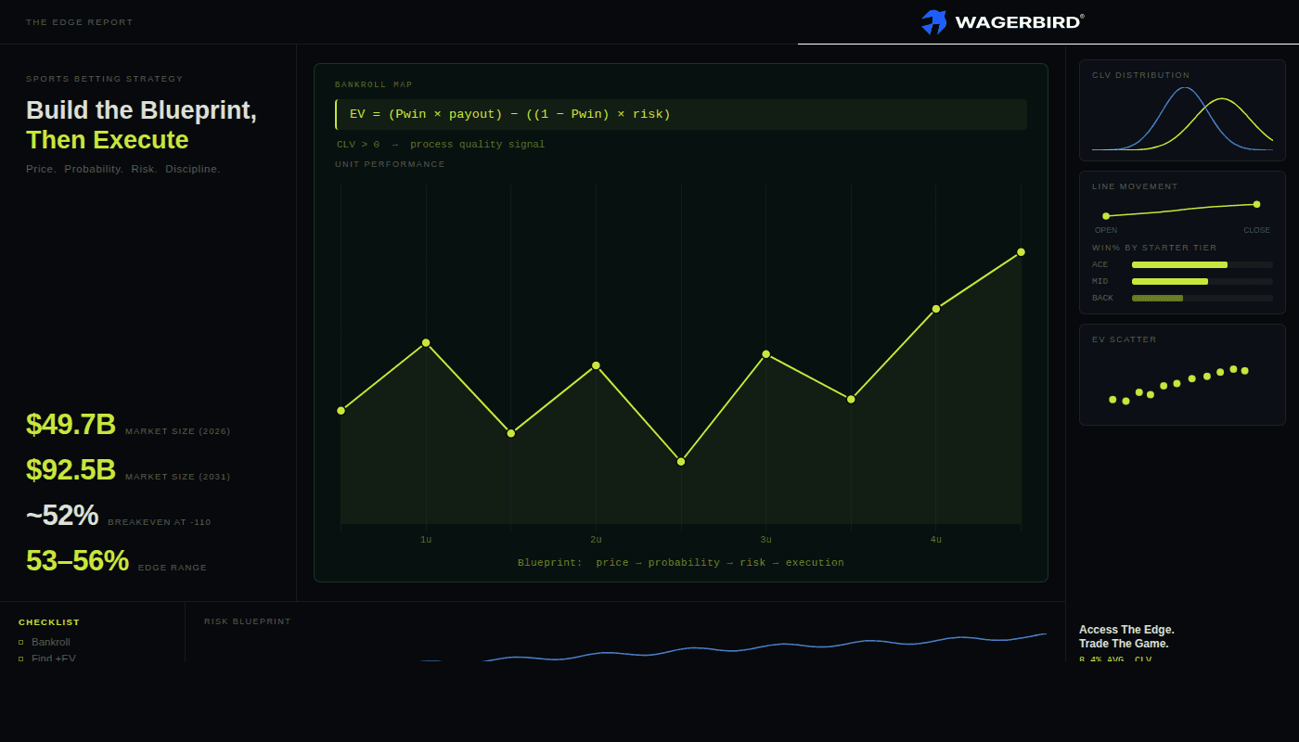Click the 'Then Execute' headline line
Image resolution: width=1299 pixels, height=742 pixels.
108,140
